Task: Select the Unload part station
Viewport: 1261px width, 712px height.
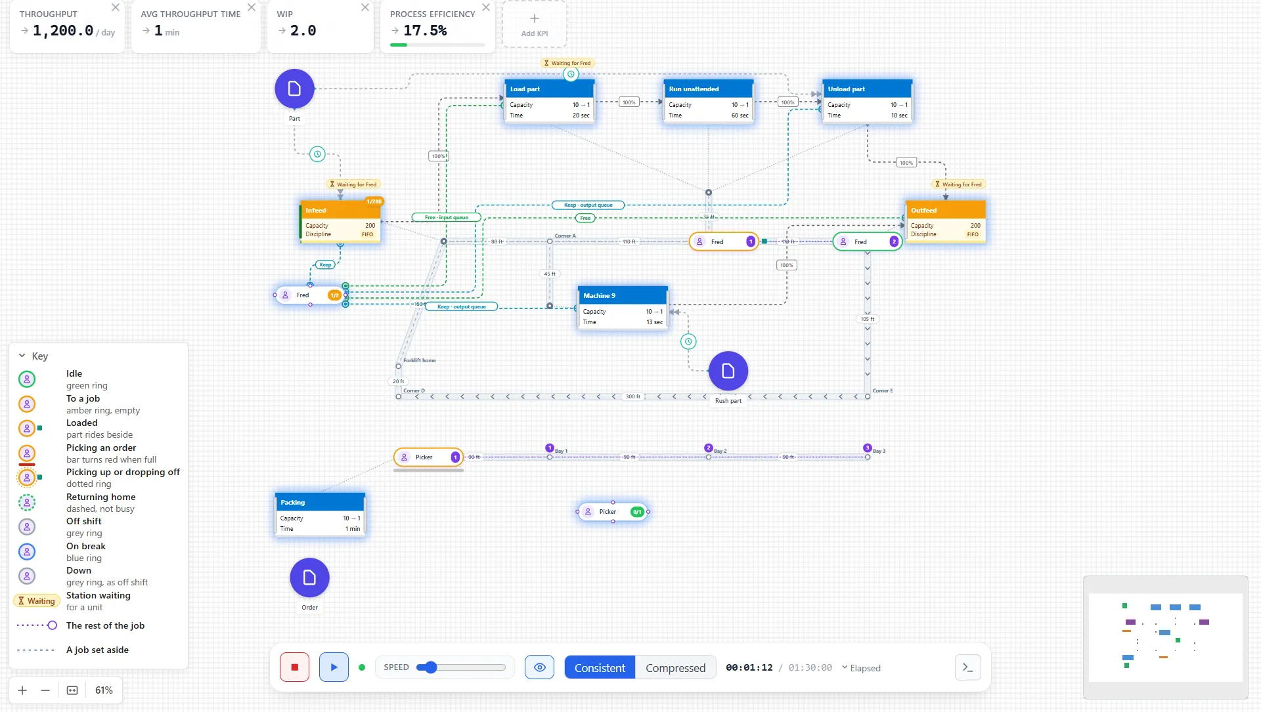Action: pyautogui.click(x=867, y=101)
